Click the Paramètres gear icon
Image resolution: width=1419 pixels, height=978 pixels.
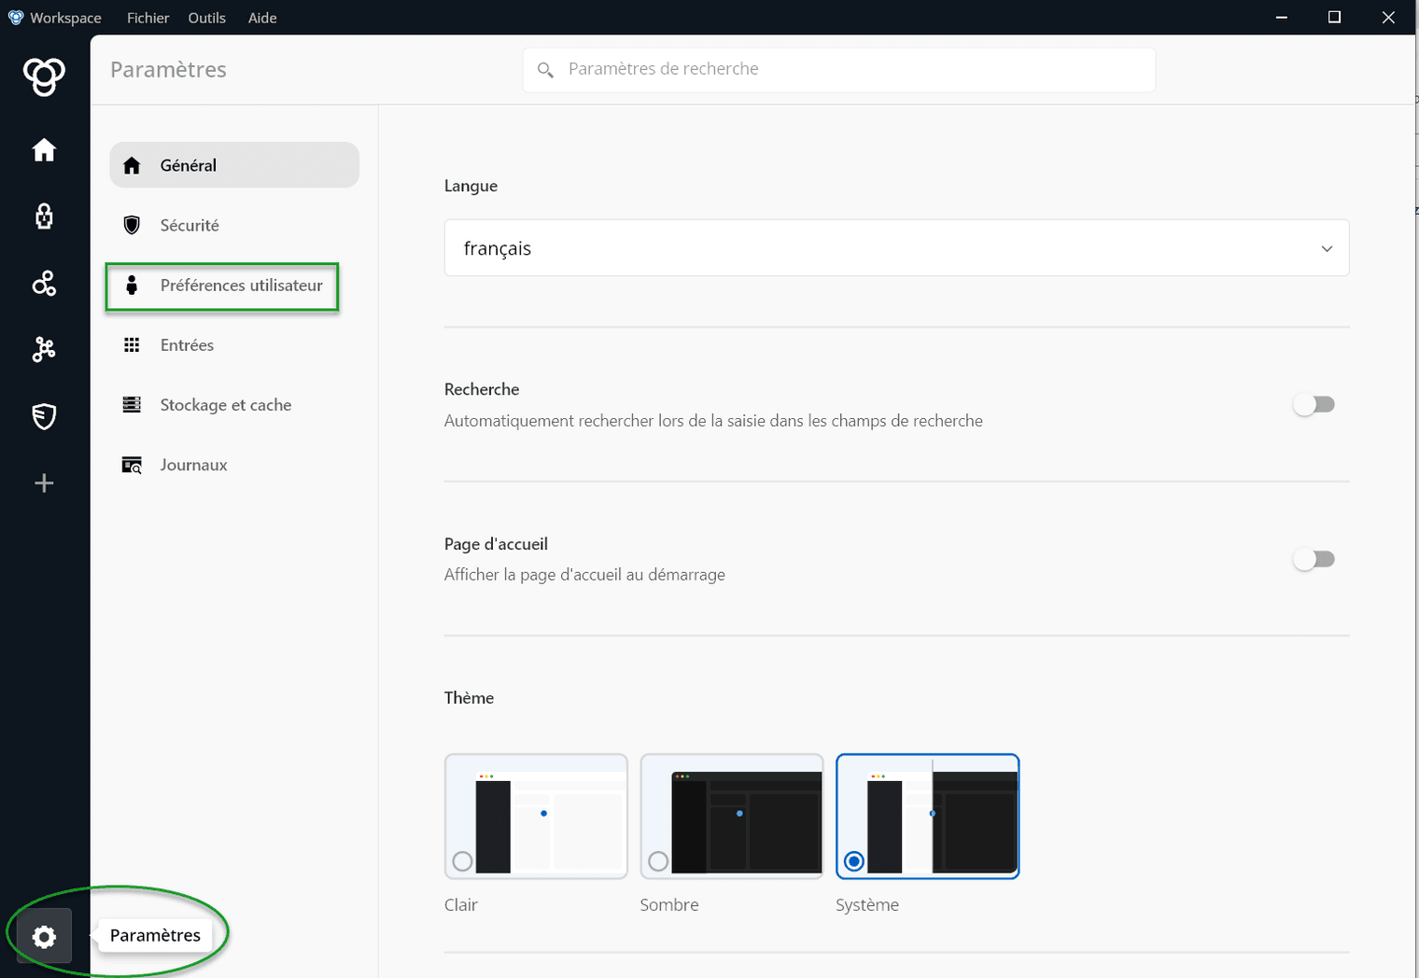coord(44,936)
